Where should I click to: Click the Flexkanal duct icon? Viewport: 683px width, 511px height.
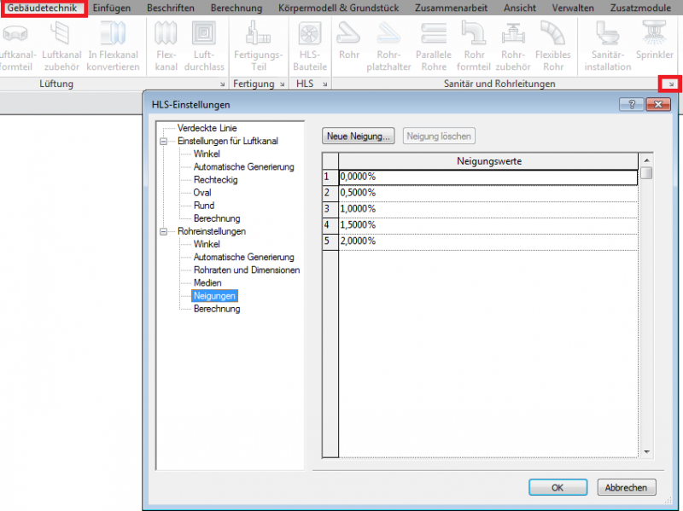click(166, 34)
